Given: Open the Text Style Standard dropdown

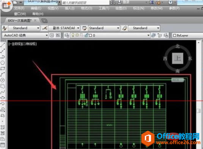Looking at the screenshot, I should (x=24, y=28).
